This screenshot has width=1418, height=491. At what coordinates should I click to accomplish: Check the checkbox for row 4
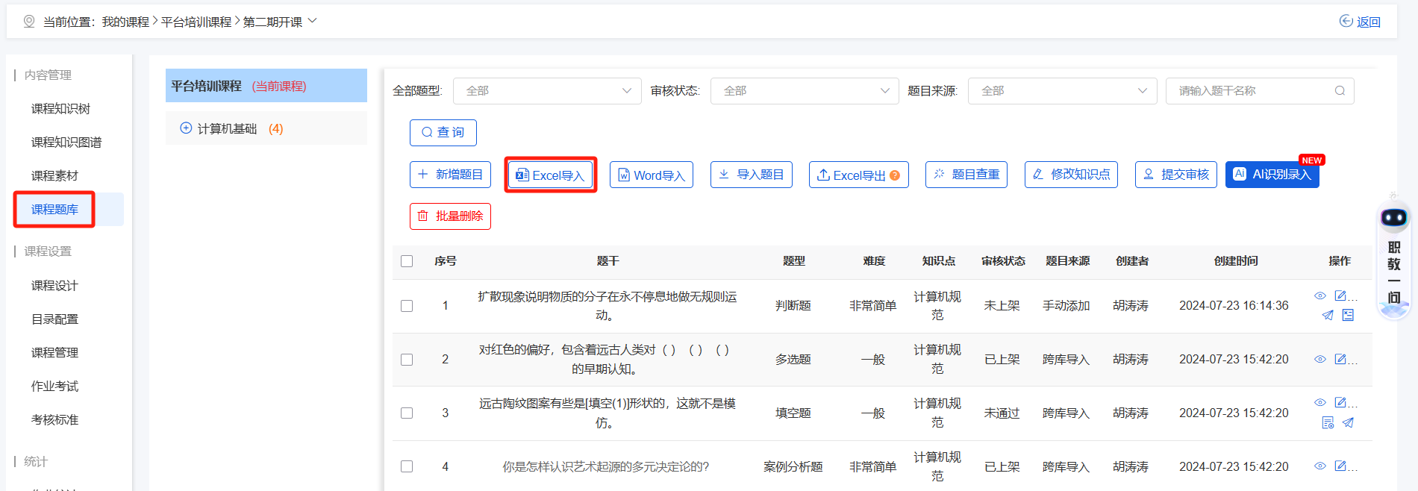pos(407,466)
